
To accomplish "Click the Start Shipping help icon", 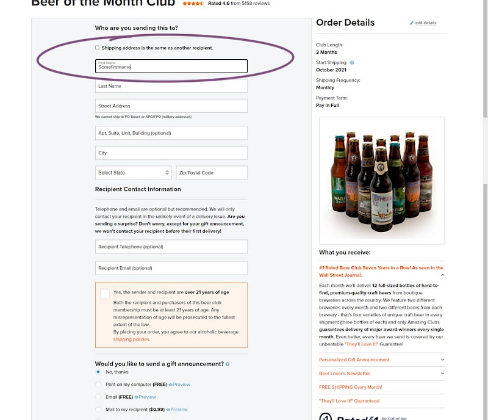I will (x=352, y=63).
